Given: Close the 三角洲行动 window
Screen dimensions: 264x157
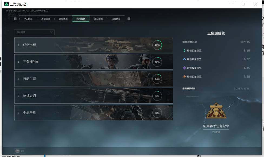Looking at the screenshot, I should pos(256,4).
